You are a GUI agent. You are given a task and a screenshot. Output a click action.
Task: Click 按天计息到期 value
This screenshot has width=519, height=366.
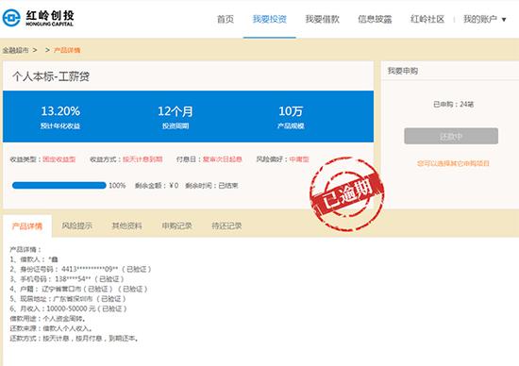pyautogui.click(x=142, y=159)
